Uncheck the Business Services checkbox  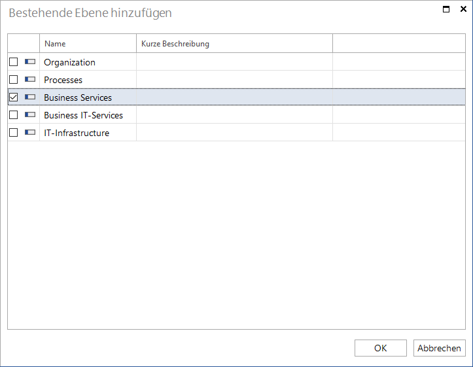pos(13,97)
